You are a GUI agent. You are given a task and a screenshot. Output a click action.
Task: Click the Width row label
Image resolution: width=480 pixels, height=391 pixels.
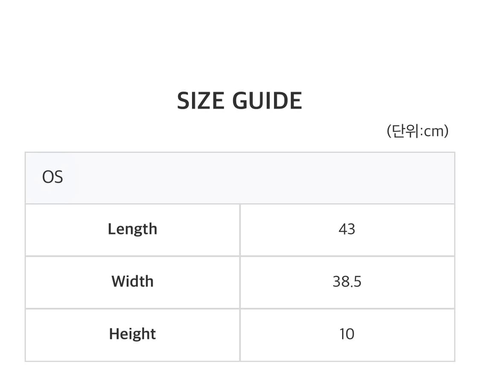tap(132, 281)
